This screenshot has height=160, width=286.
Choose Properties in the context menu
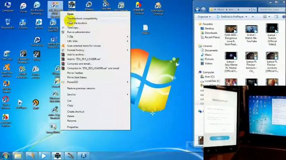72,127
